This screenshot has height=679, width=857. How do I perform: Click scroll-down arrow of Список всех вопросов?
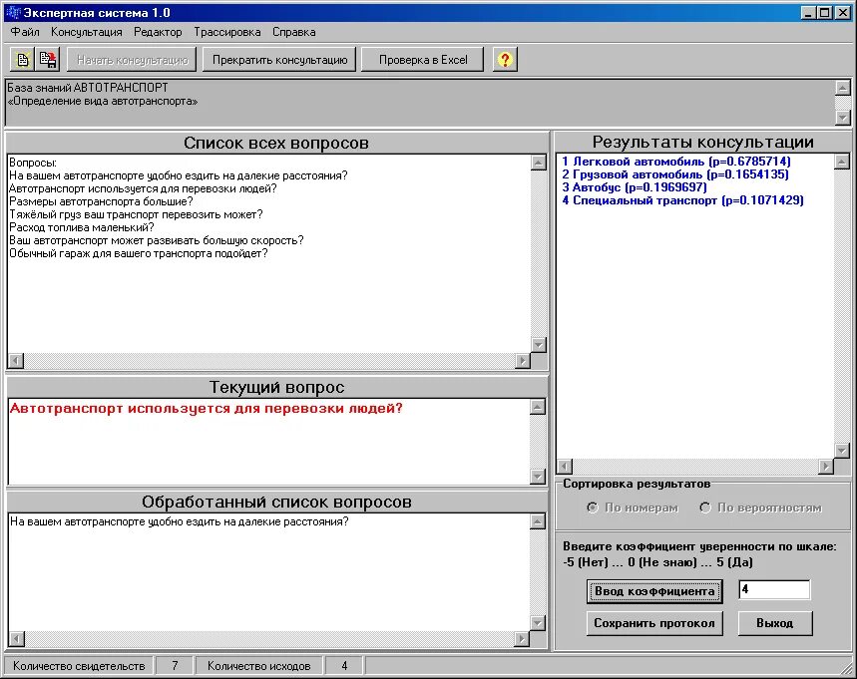[x=539, y=345]
